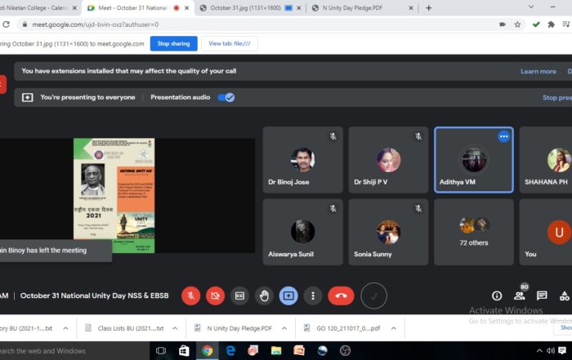Open Learn more link in extensions banner

point(538,71)
